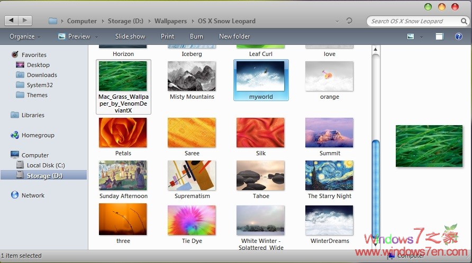472x263 pixels.
Task: Select the Summit thumbnail
Action: pos(329,133)
